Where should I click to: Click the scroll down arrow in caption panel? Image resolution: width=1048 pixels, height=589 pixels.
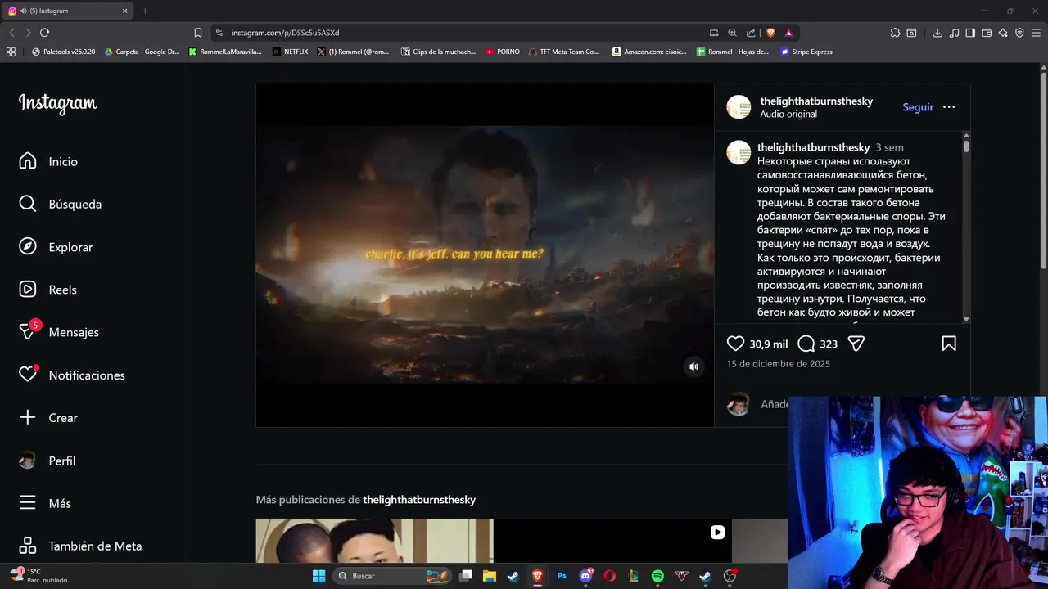click(x=966, y=319)
